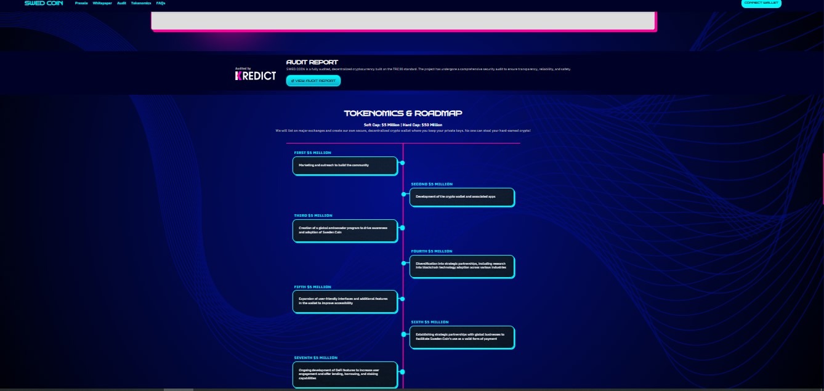Click the horizontal scrollbar thumb at bottom
824x391 pixels.
(179, 389)
